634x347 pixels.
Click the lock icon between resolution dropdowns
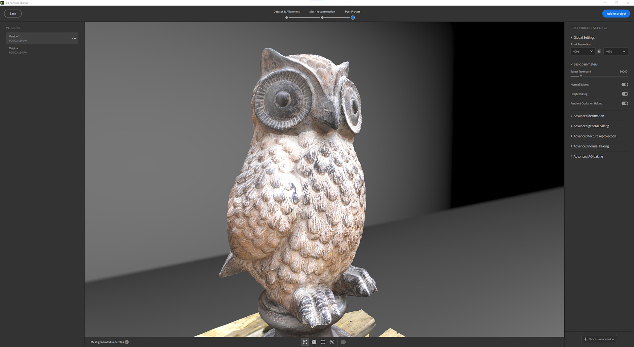pyautogui.click(x=599, y=51)
